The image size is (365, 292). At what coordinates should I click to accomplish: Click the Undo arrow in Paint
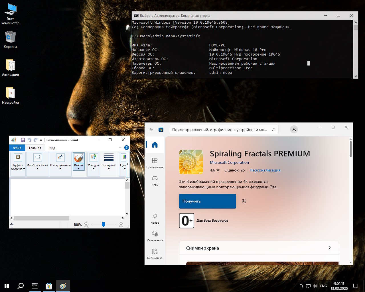(x=29, y=140)
